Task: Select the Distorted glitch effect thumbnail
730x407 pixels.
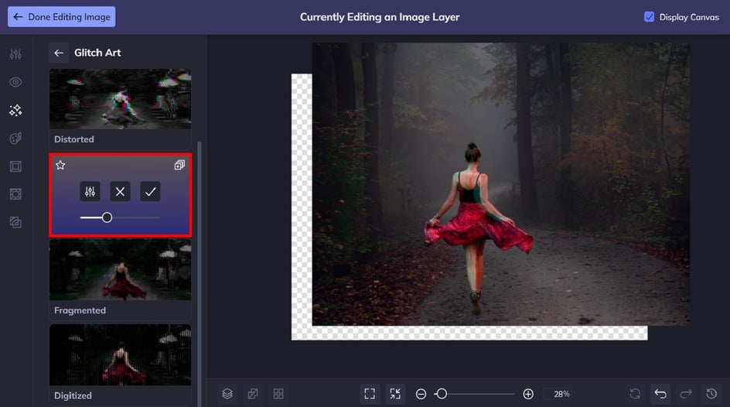Action: (x=120, y=99)
